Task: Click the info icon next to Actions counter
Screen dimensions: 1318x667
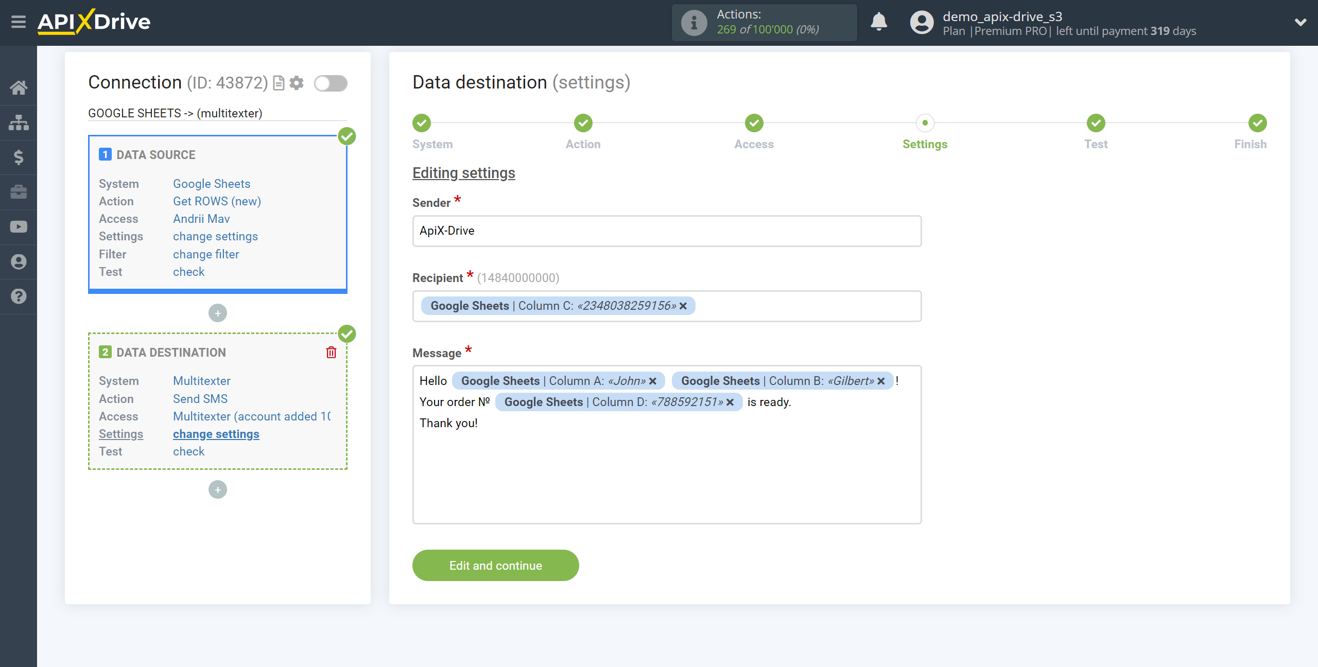Action: [x=693, y=23]
